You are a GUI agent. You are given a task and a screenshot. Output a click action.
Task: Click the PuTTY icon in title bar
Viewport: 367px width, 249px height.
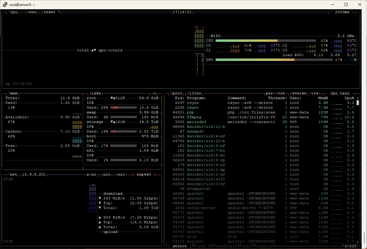pos(4,4)
